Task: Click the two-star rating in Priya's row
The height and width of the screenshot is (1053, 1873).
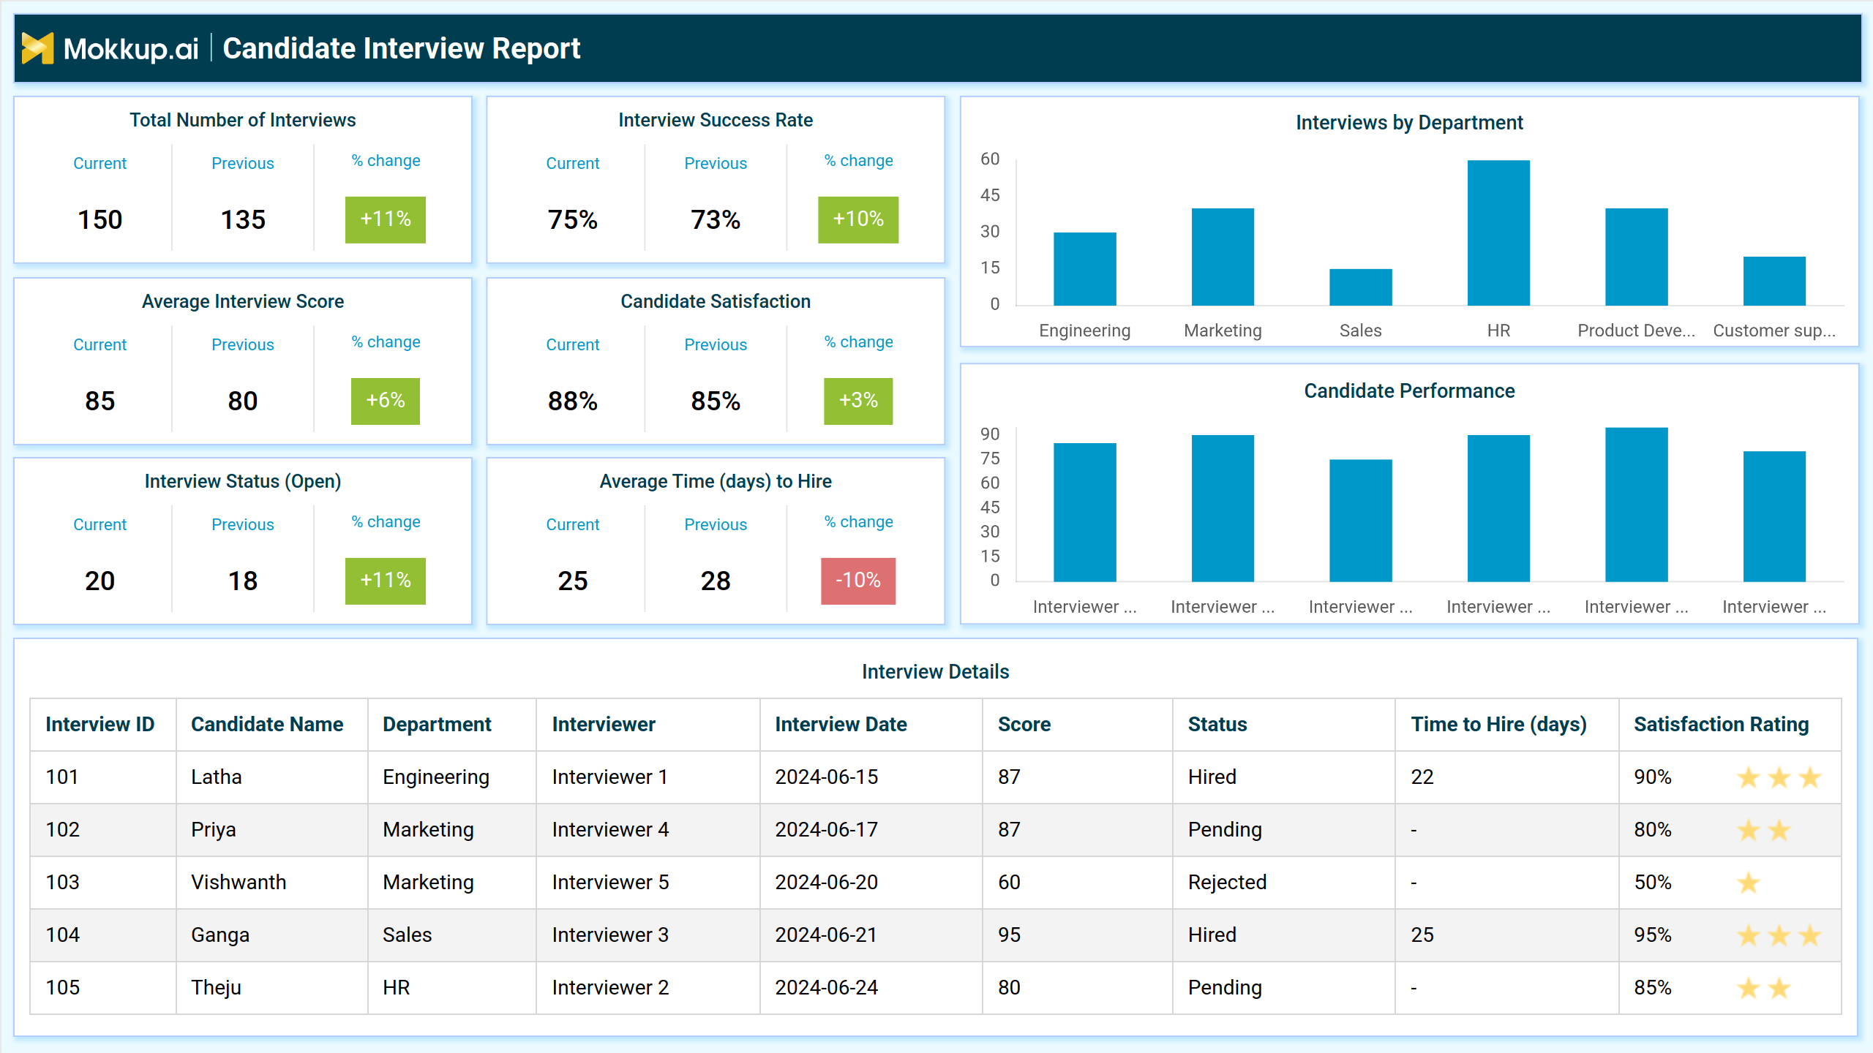Action: pyautogui.click(x=1763, y=829)
